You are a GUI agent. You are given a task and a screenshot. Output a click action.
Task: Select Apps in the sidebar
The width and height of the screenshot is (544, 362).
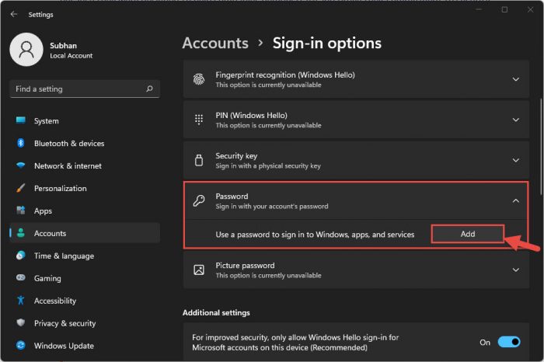click(85, 211)
